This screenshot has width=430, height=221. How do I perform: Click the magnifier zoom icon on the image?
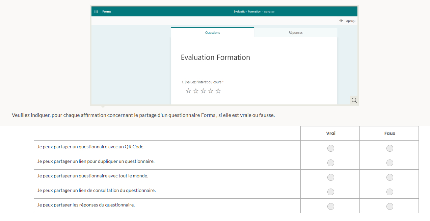point(354,100)
